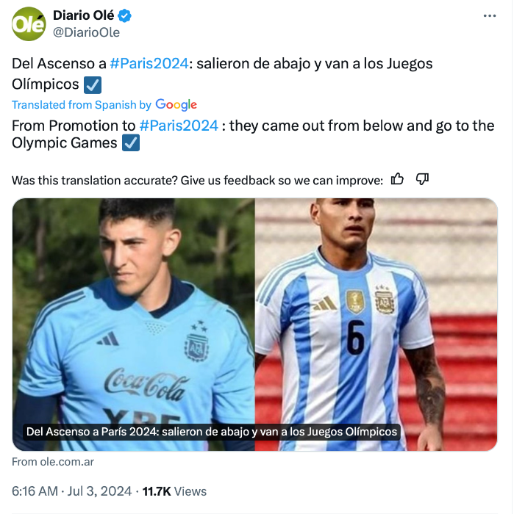
Task: Click the Translated from Spanish by link
Action: click(82, 105)
